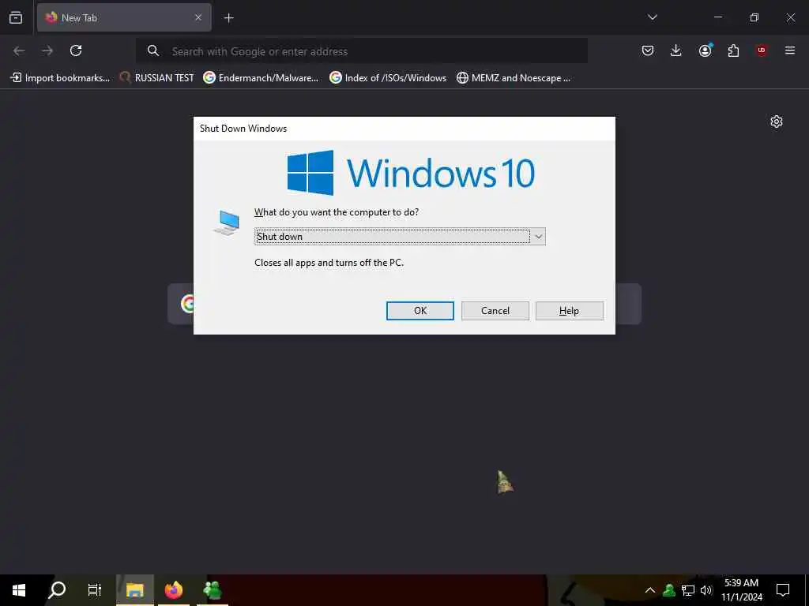Open a new tab with plus button
Screen dimensions: 809x606
point(228,18)
